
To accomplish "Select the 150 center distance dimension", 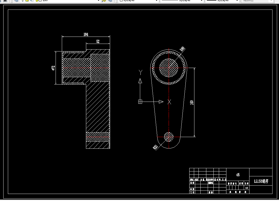I will (x=192, y=103).
